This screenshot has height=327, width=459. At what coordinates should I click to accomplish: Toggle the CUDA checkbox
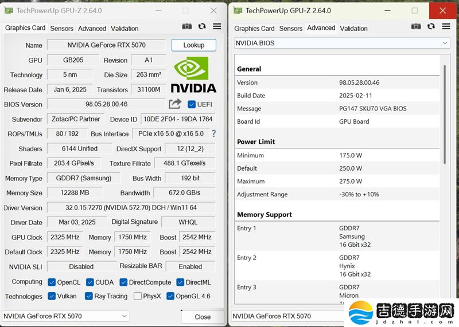[x=90, y=282]
